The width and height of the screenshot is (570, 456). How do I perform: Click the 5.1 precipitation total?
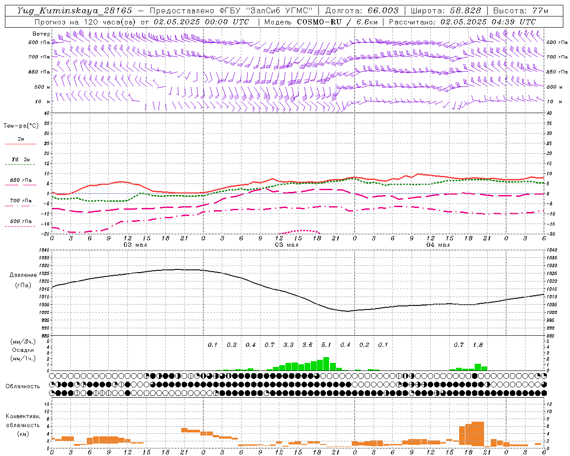pos(326,345)
